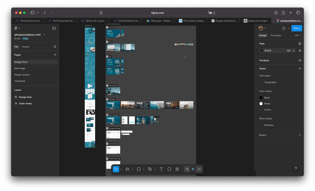Select the Rectangle shape tool

pyautogui.click(x=139, y=169)
